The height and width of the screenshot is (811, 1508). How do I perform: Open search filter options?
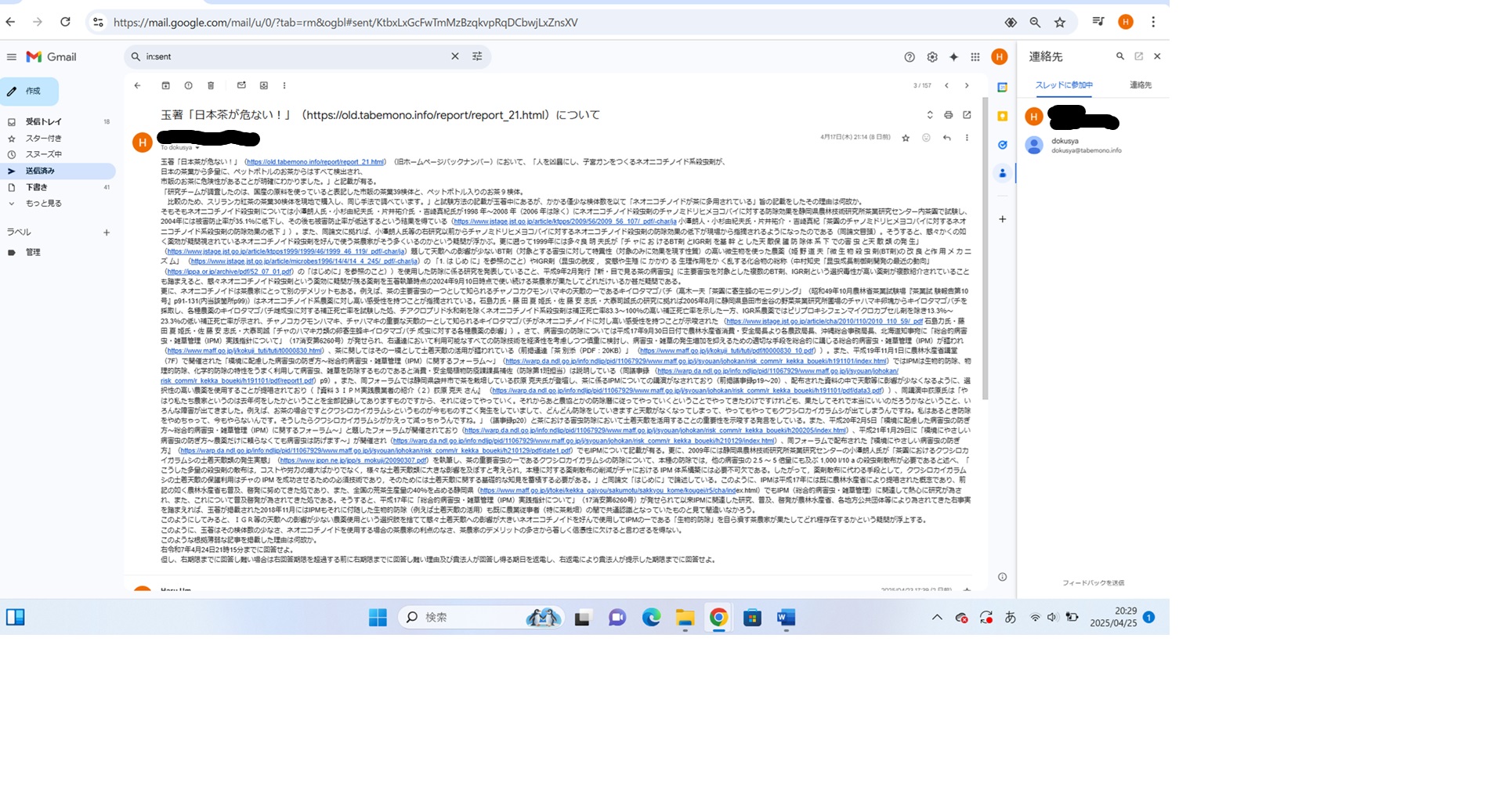[477, 56]
